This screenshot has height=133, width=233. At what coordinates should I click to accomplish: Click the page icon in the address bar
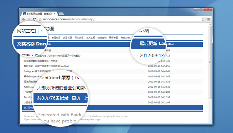pos(40,19)
